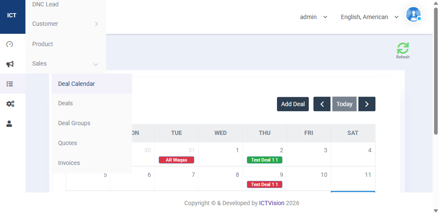Select calendar day 8
Viewport: 439px width, 214px height.
coord(237,175)
